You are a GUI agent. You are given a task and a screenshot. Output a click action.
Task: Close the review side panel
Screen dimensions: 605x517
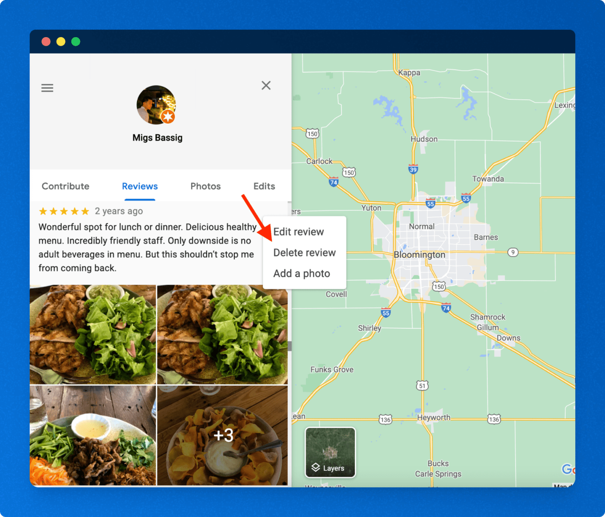point(266,86)
